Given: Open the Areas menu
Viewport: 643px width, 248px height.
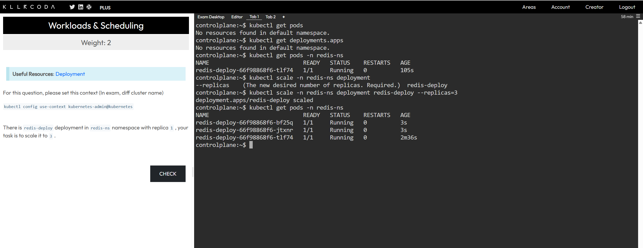Looking at the screenshot, I should point(529,7).
